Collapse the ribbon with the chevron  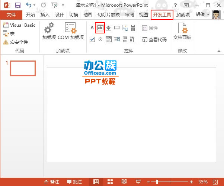[219, 51]
